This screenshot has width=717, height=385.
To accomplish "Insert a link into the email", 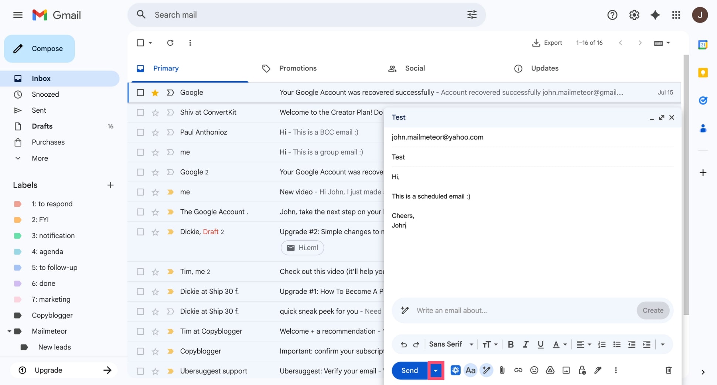I will click(518, 370).
